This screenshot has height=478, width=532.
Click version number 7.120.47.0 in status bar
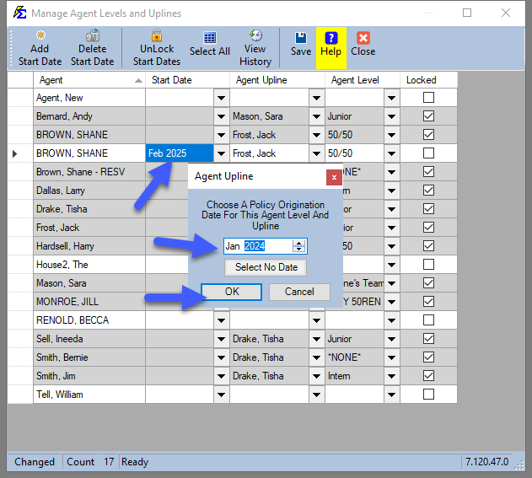pos(486,462)
